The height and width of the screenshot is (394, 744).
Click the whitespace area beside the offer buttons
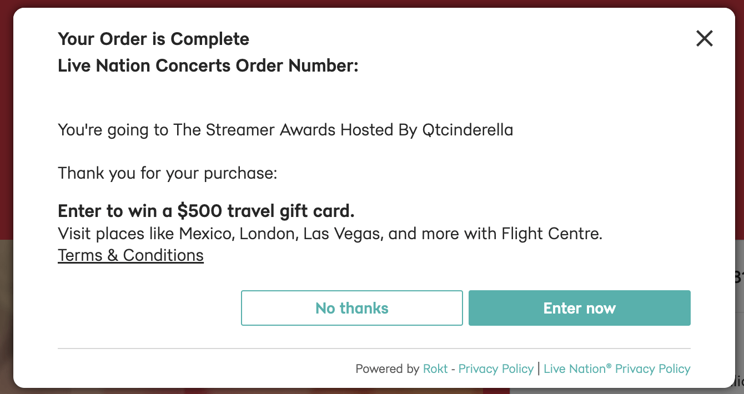[139, 308]
